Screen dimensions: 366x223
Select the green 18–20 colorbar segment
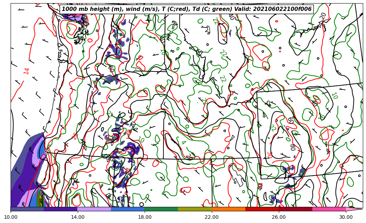161,209
